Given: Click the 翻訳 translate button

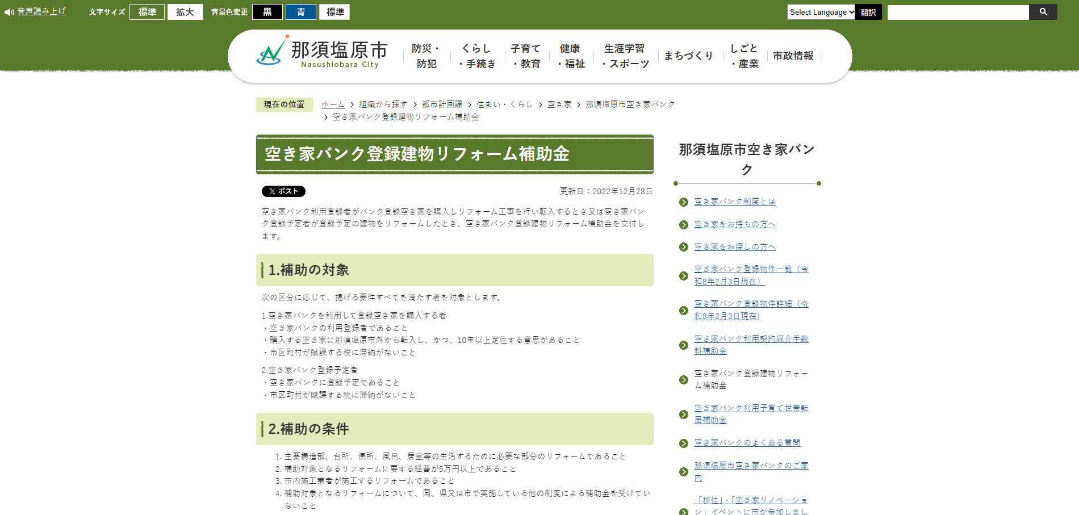Looking at the screenshot, I should (868, 12).
